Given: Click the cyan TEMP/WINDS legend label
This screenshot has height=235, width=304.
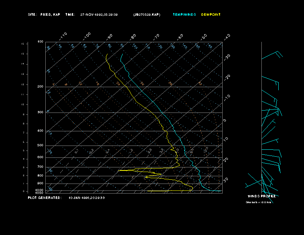Looking at the screenshot, I should point(184,15).
